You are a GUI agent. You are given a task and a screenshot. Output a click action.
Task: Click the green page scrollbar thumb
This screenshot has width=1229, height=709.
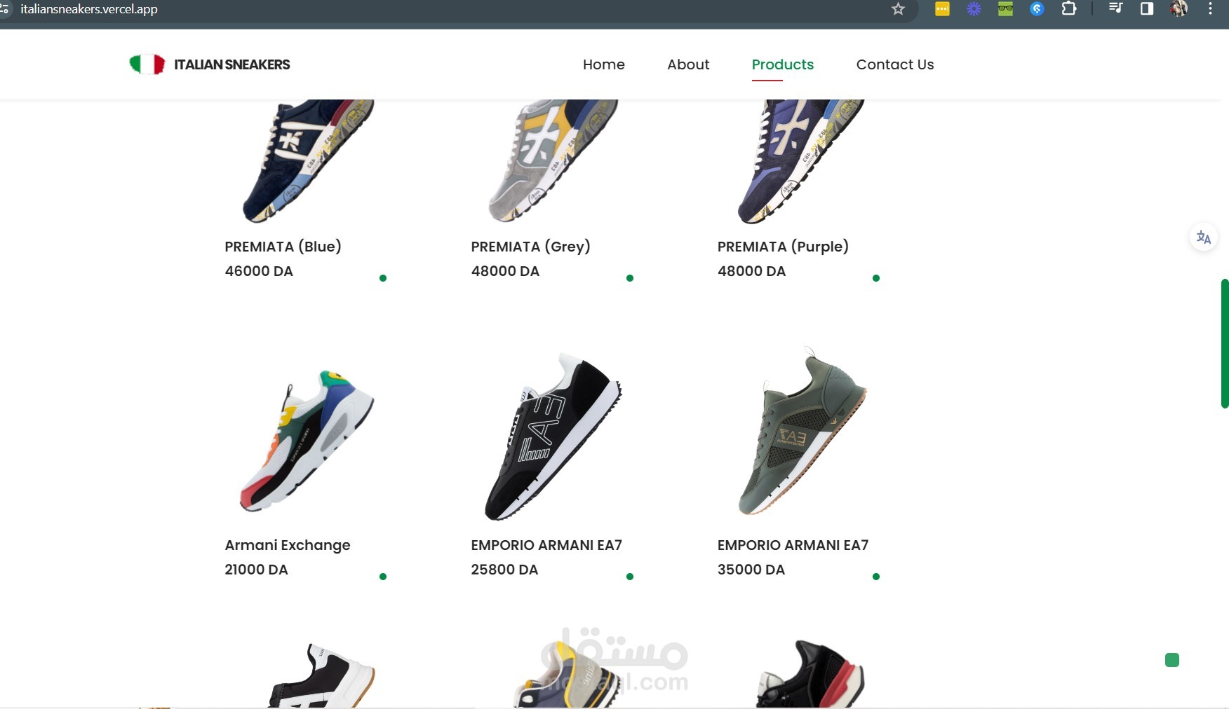click(x=1225, y=343)
